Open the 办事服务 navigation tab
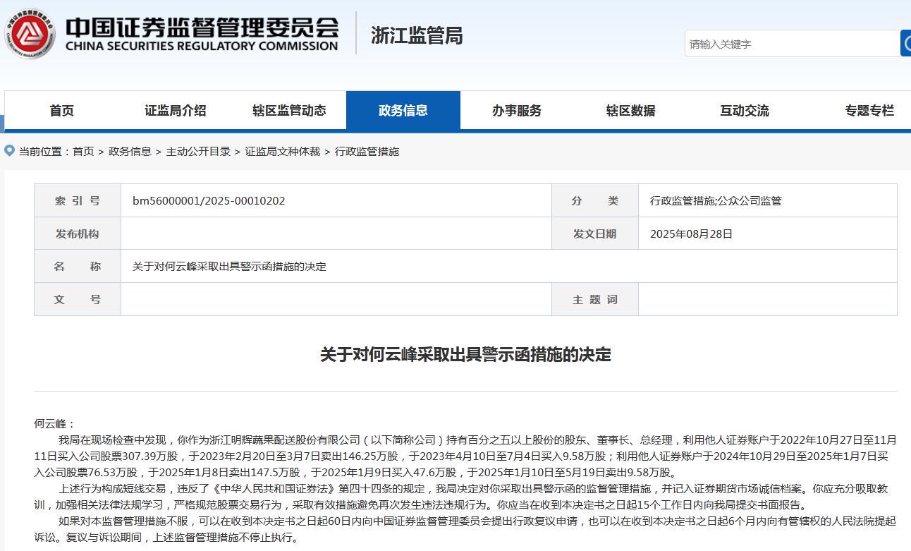 517,111
